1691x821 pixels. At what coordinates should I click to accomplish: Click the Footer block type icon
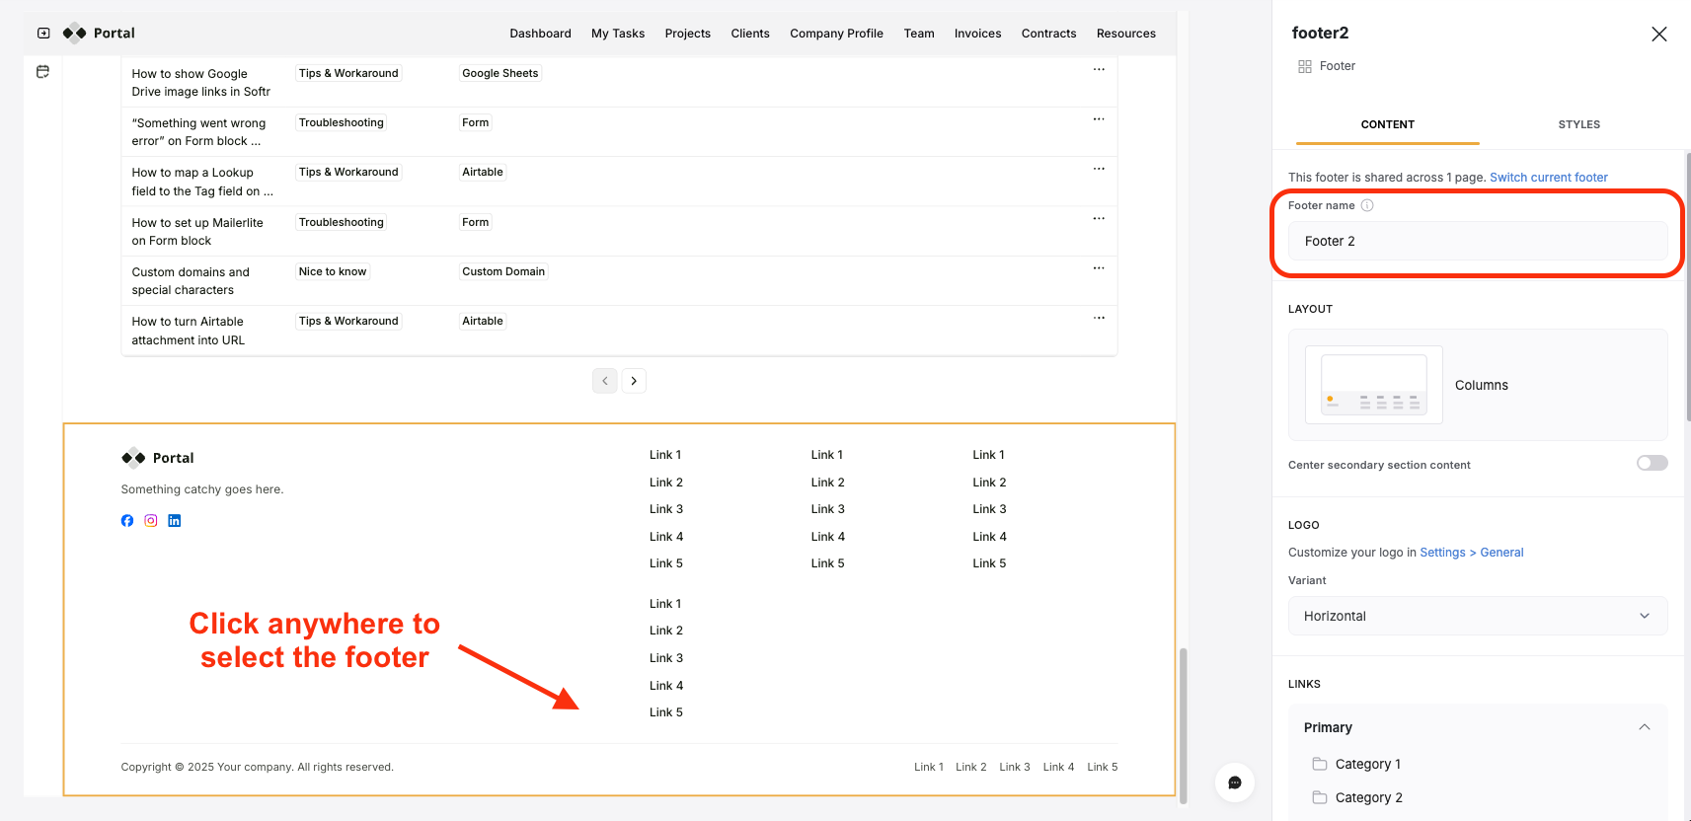[1305, 66]
